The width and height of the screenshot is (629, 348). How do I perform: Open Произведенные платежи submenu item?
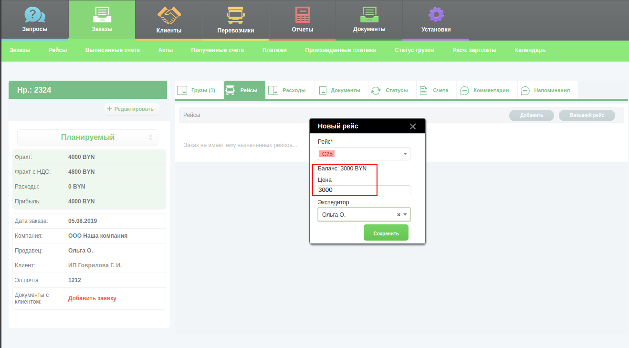pyautogui.click(x=341, y=50)
